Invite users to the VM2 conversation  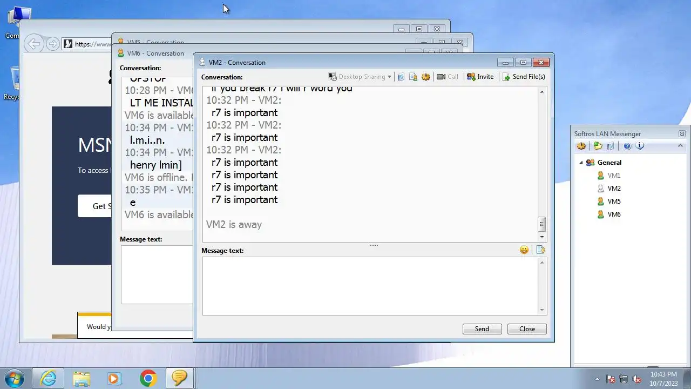[480, 77]
